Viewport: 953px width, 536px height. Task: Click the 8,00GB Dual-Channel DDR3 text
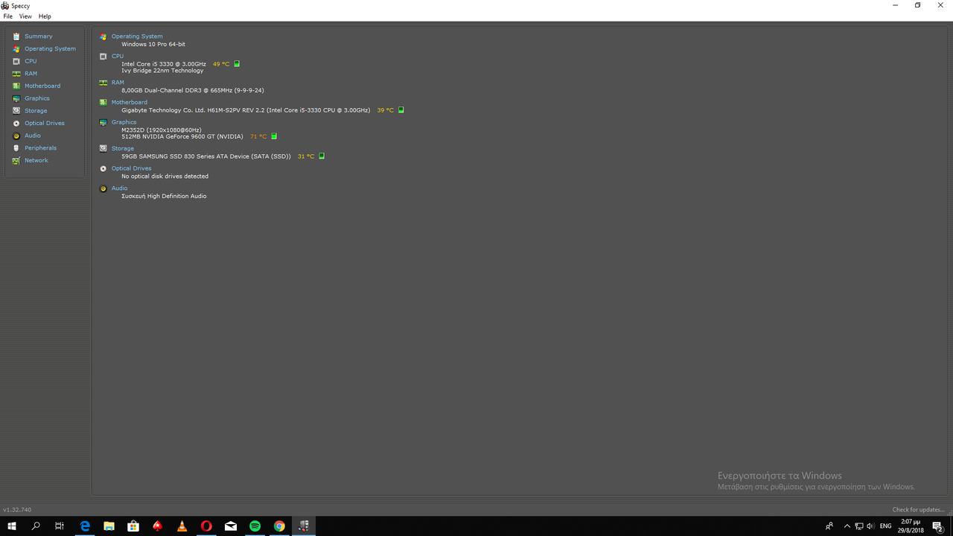tap(193, 90)
